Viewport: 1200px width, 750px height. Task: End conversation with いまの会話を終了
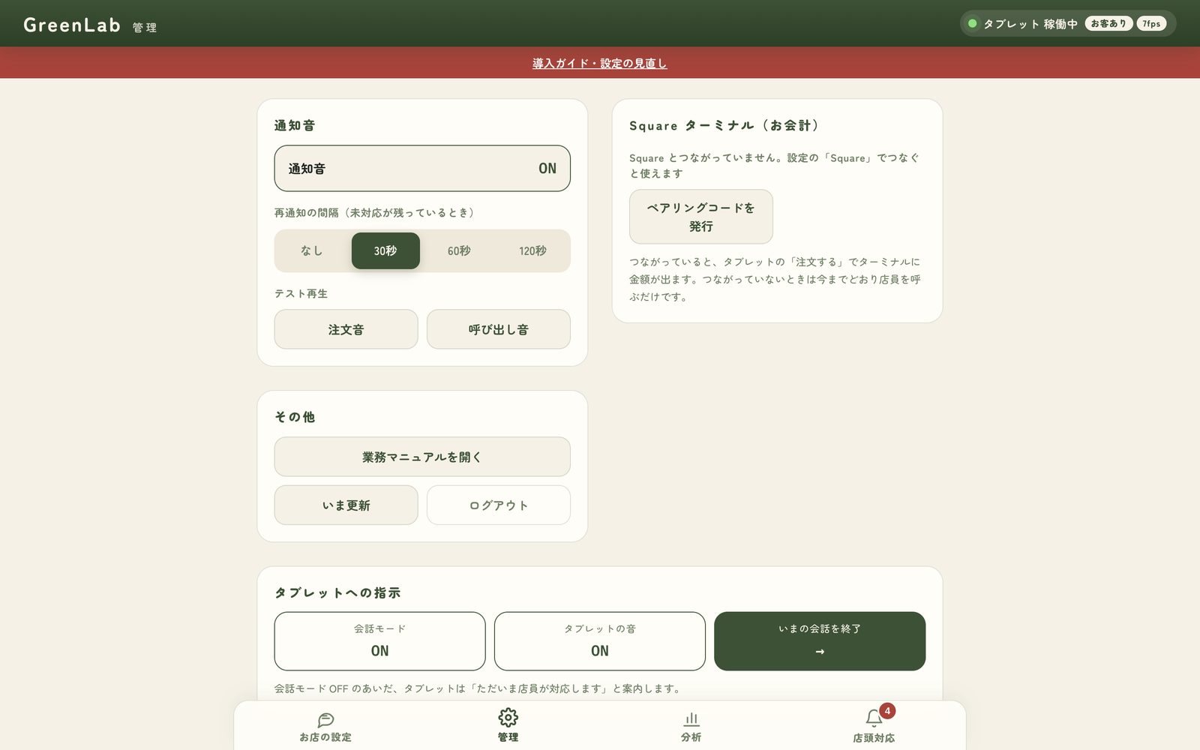820,641
